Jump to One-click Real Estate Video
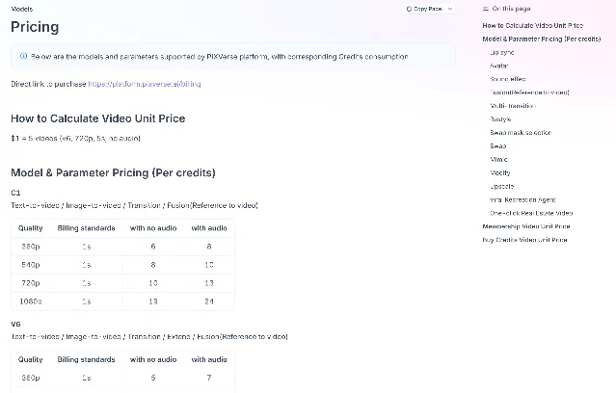 coord(531,213)
